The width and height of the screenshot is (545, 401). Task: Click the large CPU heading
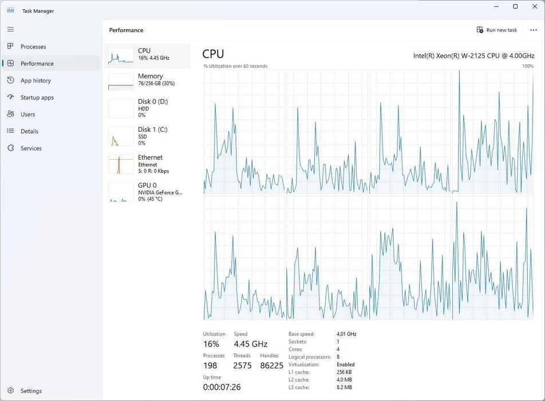[213, 54]
